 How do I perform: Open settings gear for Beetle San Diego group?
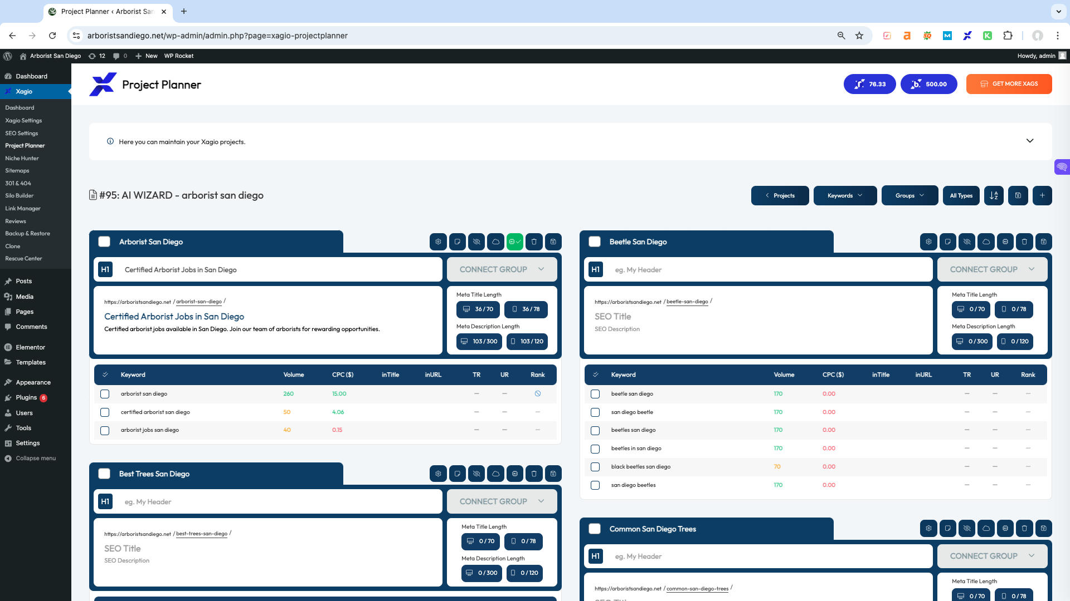click(x=928, y=242)
